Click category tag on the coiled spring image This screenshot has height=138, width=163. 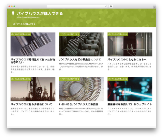(x=69, y=79)
